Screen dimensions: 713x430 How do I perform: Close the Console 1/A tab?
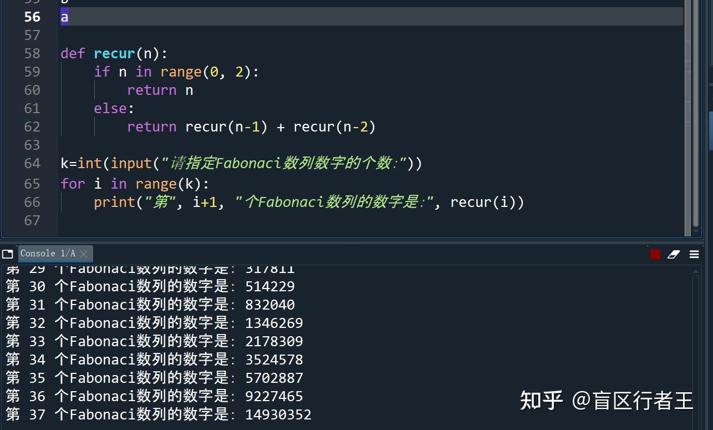tap(84, 254)
